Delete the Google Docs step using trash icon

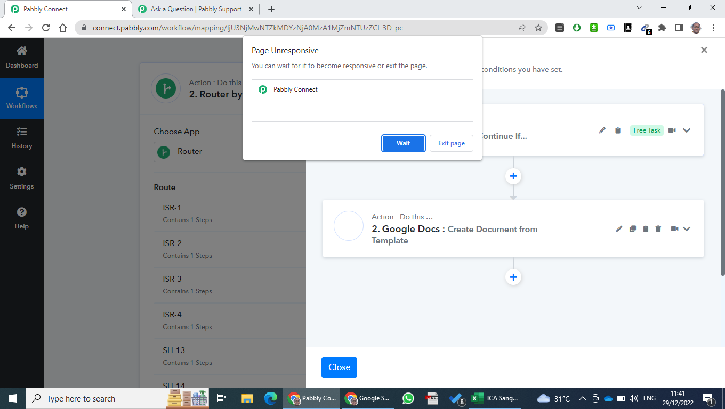(658, 229)
